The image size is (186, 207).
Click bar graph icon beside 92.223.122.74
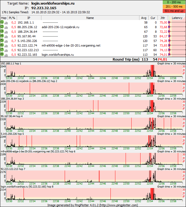tap(6, 46)
